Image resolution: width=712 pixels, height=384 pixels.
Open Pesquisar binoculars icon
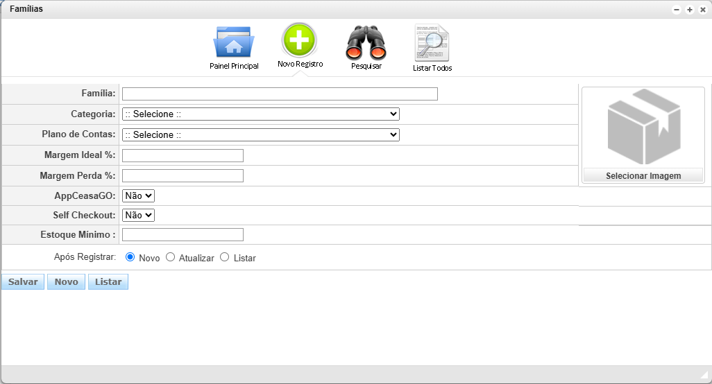click(366, 43)
